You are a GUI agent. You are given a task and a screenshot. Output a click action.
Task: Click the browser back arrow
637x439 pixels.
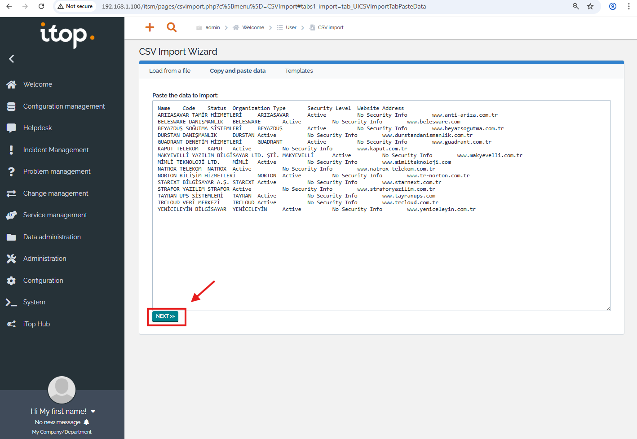coord(9,6)
